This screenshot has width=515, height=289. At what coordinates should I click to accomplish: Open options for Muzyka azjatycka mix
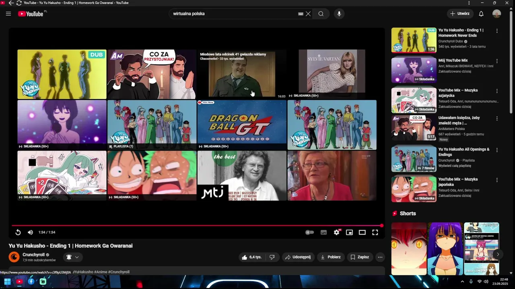tap(497, 91)
